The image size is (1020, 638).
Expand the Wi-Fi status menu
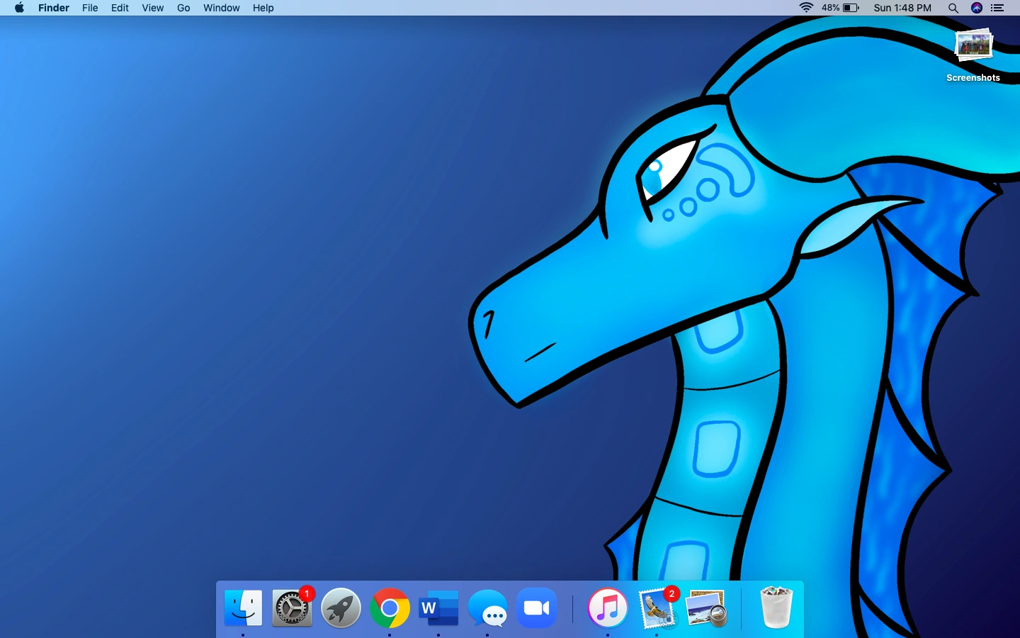[x=806, y=8]
